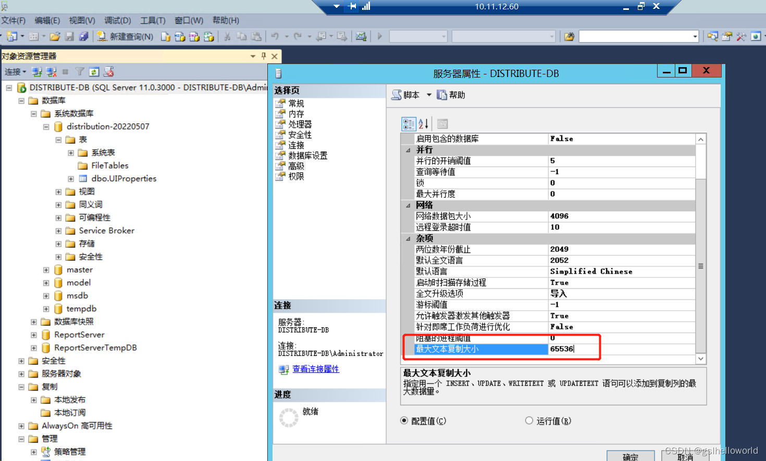766x461 pixels.
Task: Open the 调试(D) menu
Action: (117, 20)
